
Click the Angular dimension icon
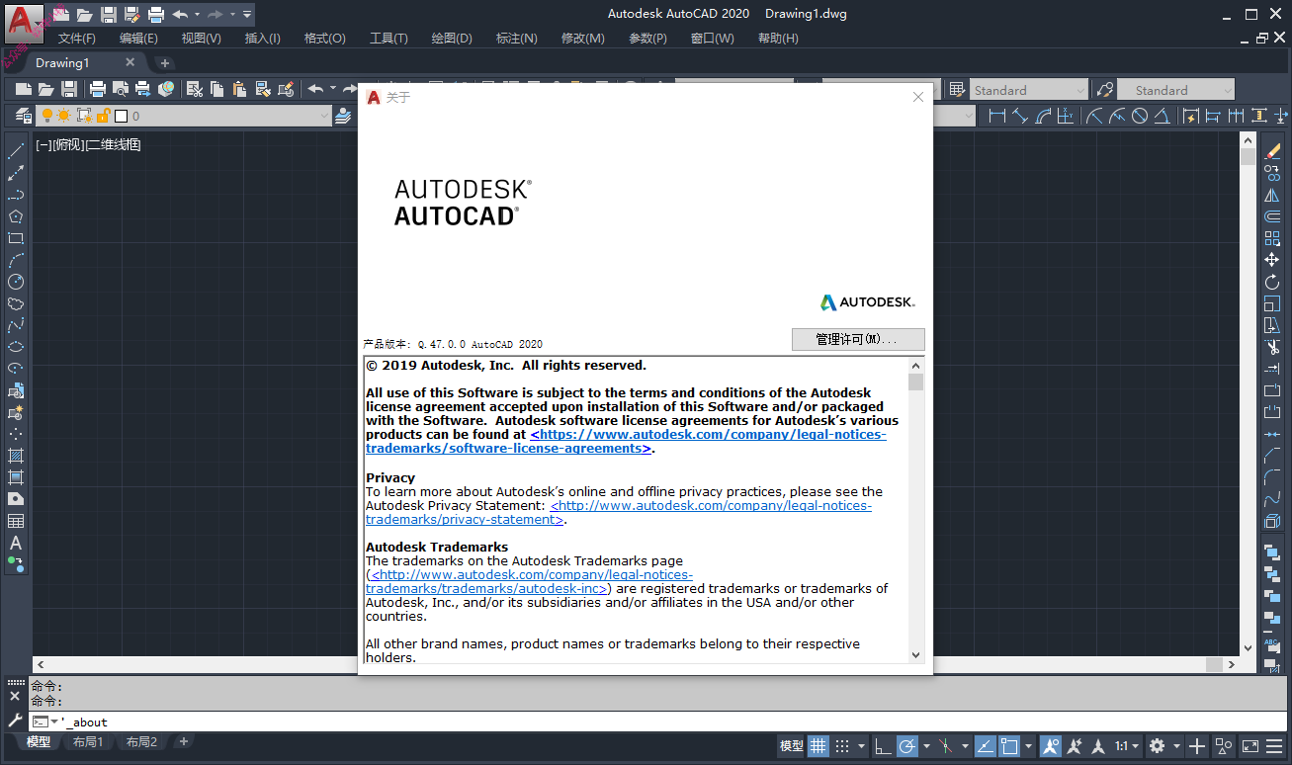[x=1163, y=116]
